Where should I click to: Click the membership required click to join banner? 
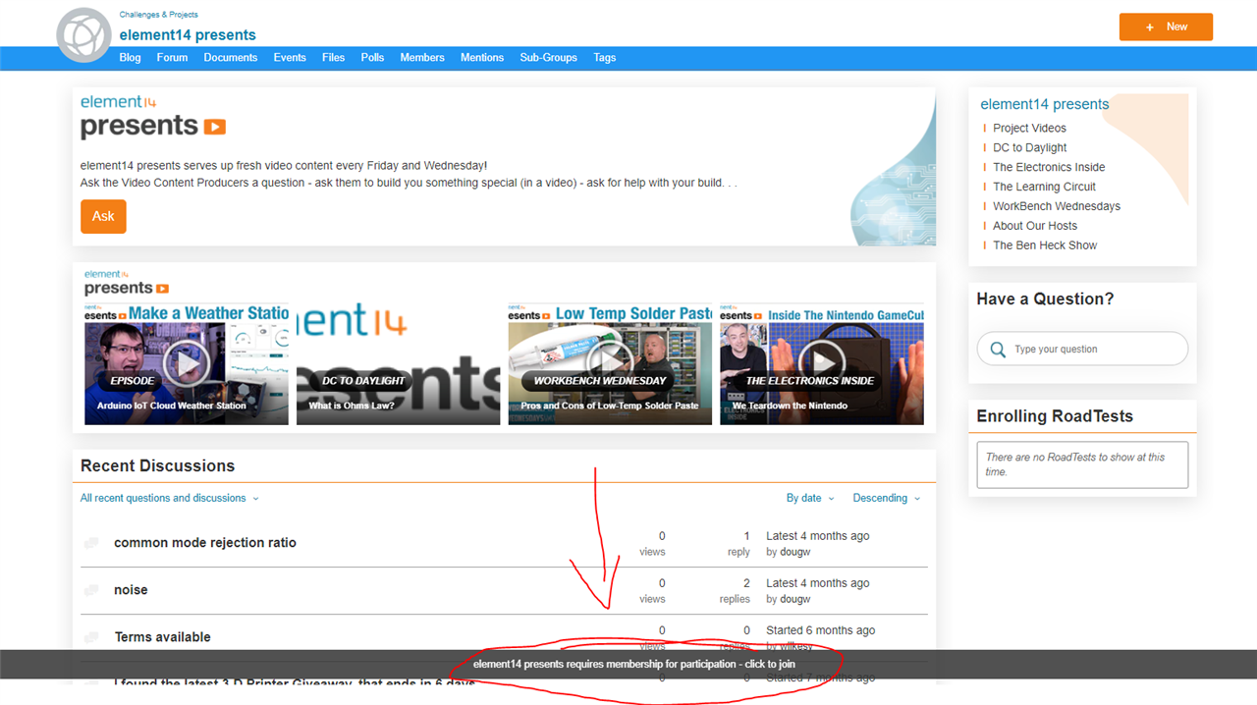pos(628,664)
